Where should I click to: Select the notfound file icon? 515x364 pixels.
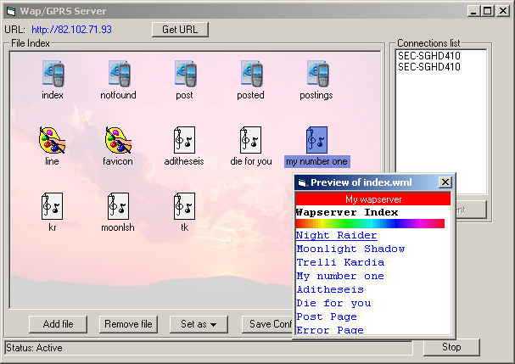pos(119,74)
